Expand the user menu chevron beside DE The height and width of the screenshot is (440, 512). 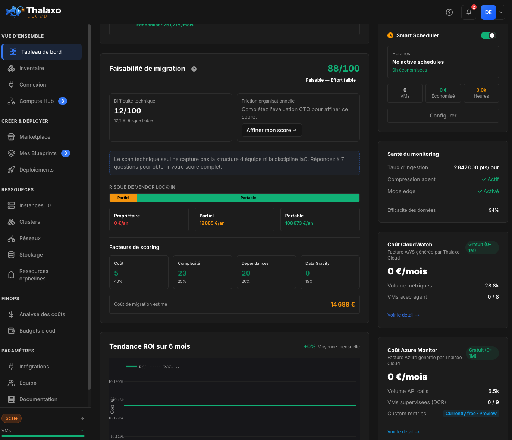click(x=501, y=12)
